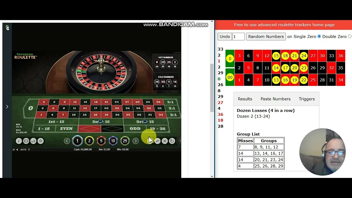Screen dimensions: 352x198
Task: Show the statistics bar chart icon
Action: coord(33,141)
